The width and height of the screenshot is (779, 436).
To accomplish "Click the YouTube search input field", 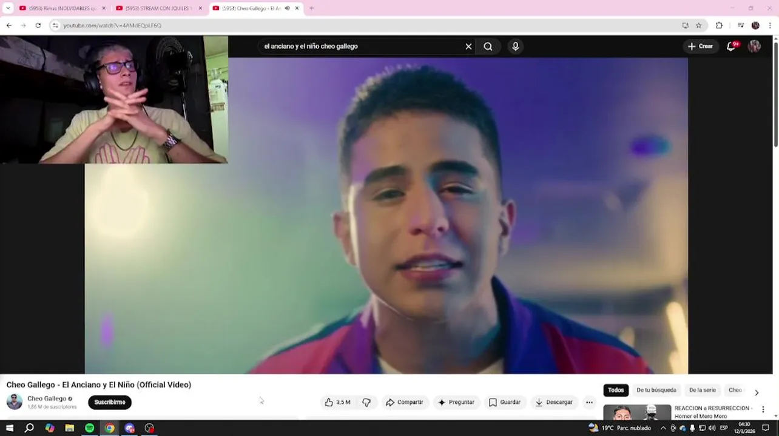I will [361, 47].
